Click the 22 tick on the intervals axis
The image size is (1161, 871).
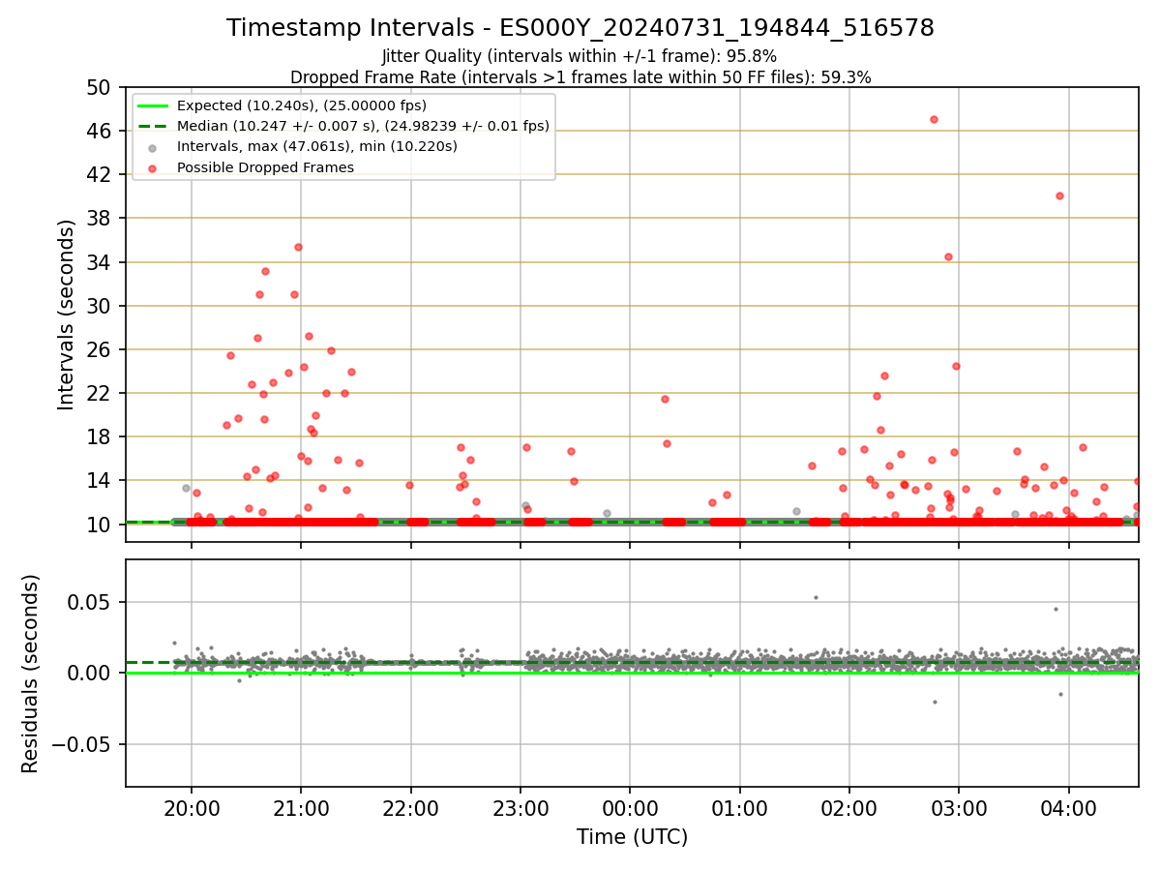point(101,393)
